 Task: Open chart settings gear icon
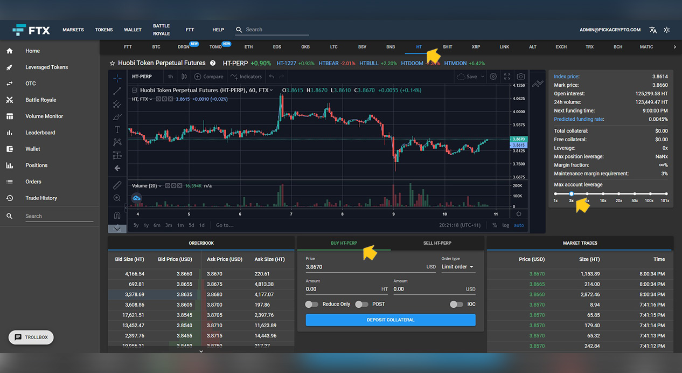pos(493,77)
